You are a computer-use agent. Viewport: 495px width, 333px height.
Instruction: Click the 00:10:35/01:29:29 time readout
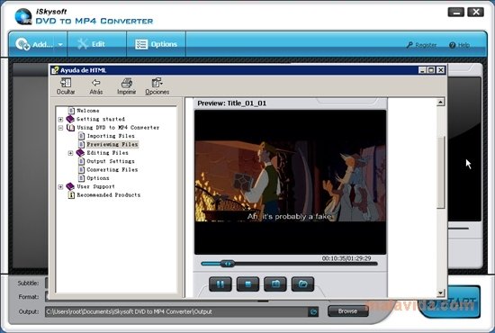[346, 258]
